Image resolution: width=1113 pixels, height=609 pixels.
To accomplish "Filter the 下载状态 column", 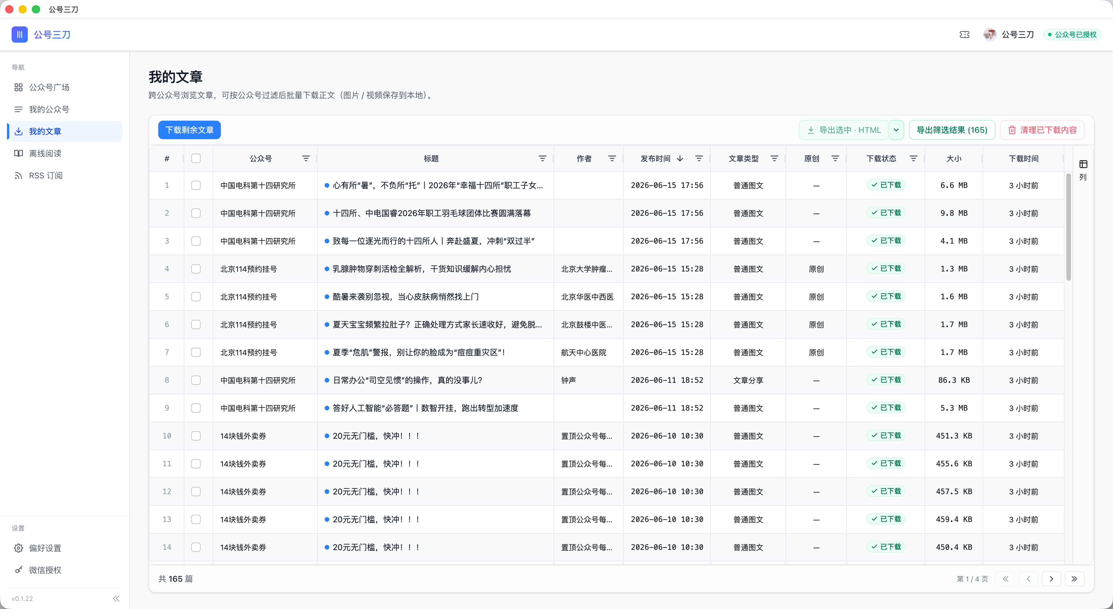I will click(914, 159).
